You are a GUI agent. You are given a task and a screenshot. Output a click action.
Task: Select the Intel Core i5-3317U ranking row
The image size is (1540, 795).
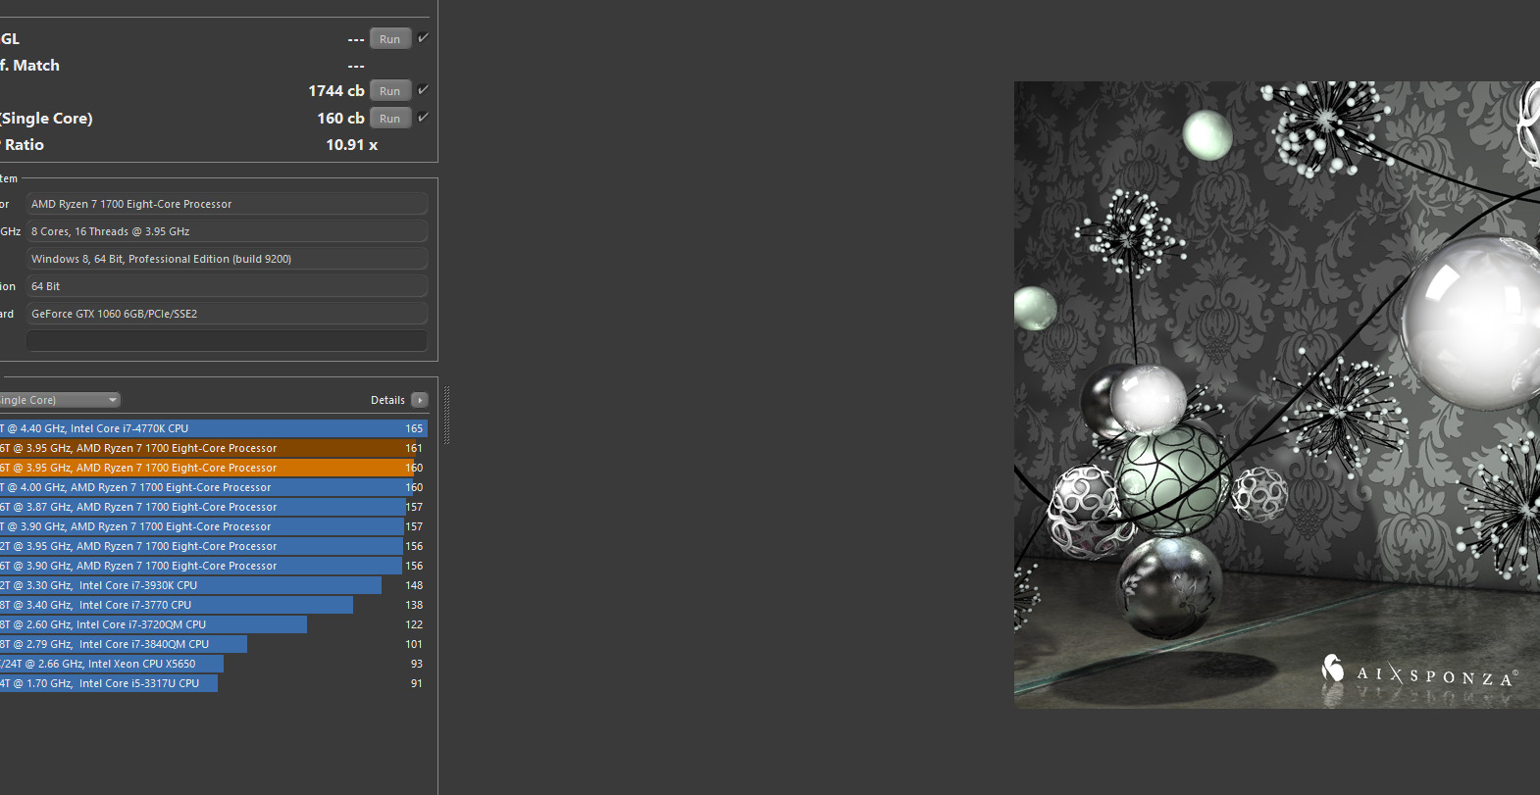tap(214, 683)
